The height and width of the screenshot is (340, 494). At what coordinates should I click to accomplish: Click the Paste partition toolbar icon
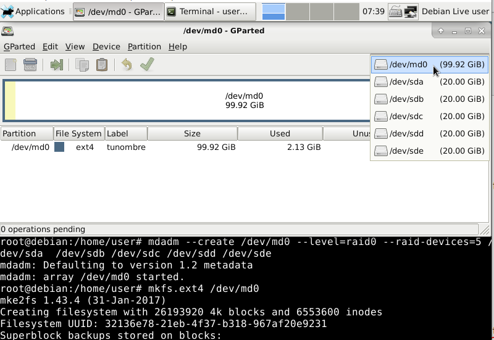tap(102, 65)
